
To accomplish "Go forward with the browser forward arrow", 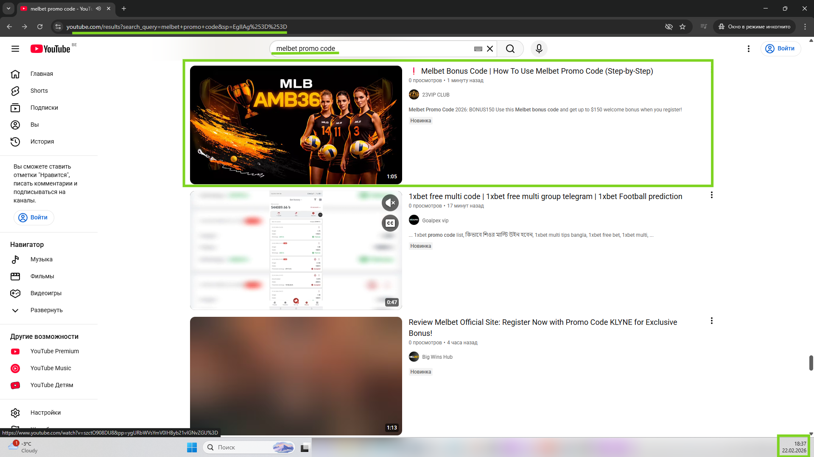I will click(25, 27).
